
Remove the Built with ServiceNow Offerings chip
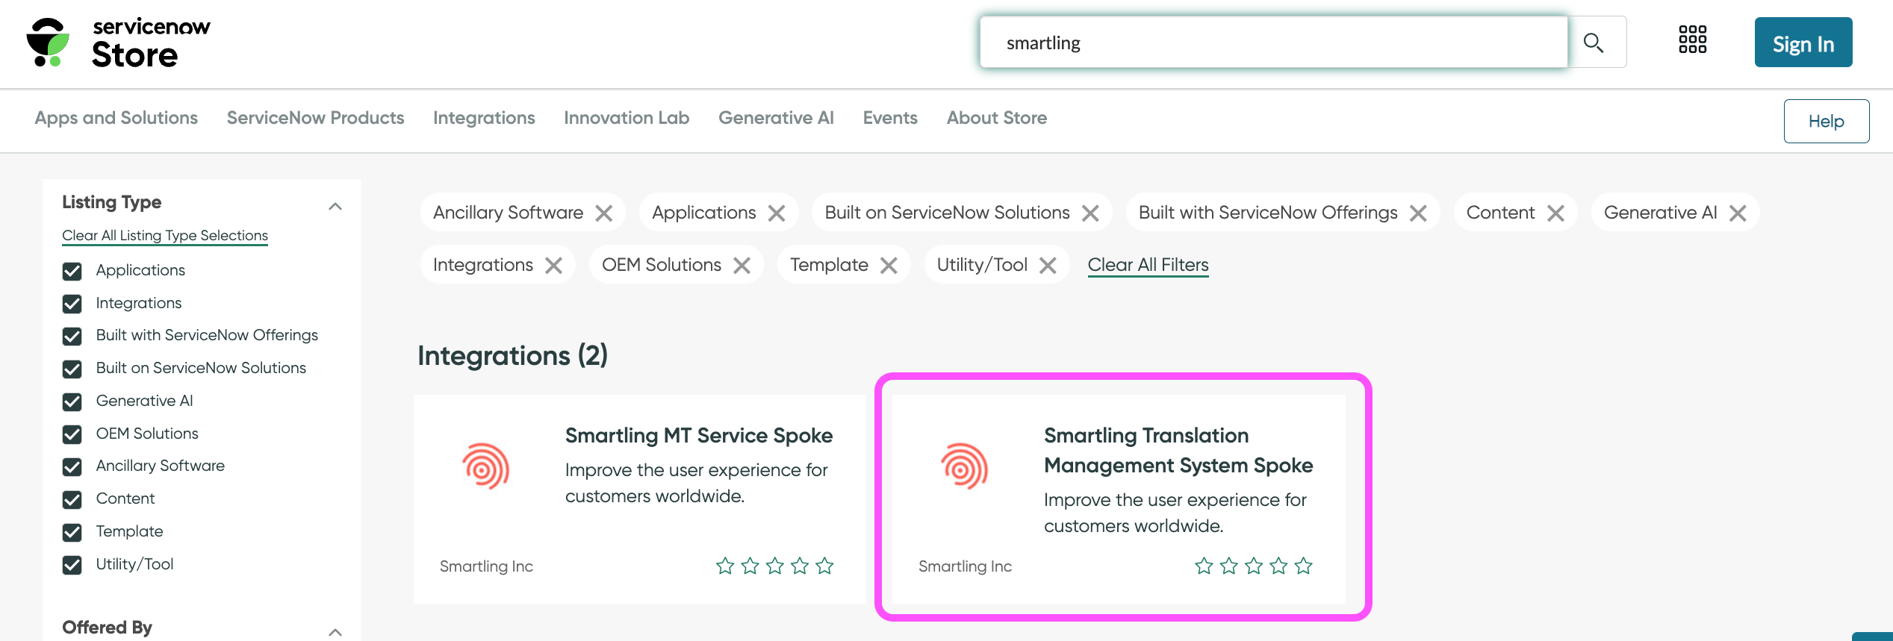[1418, 213]
